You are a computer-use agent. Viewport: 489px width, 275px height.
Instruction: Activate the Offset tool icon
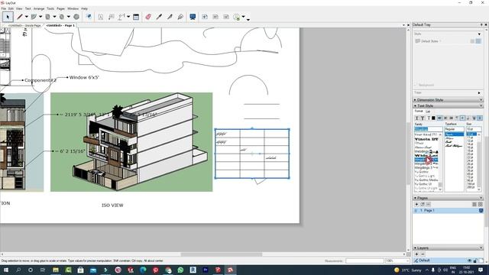[89, 17]
